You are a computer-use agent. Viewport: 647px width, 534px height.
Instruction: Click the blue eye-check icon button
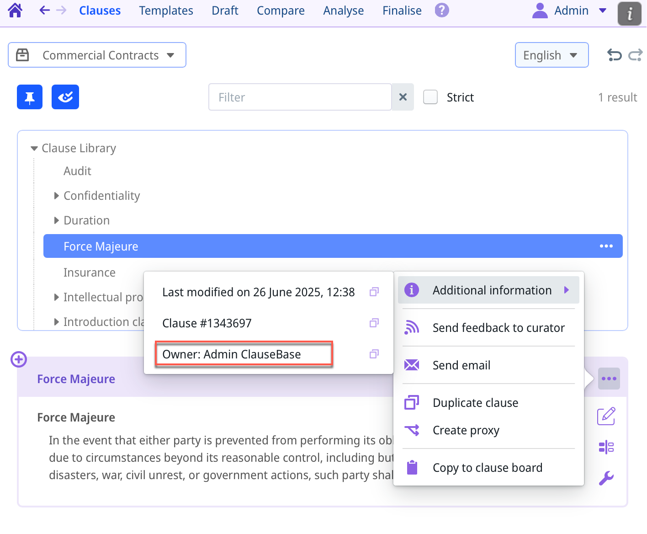click(65, 97)
